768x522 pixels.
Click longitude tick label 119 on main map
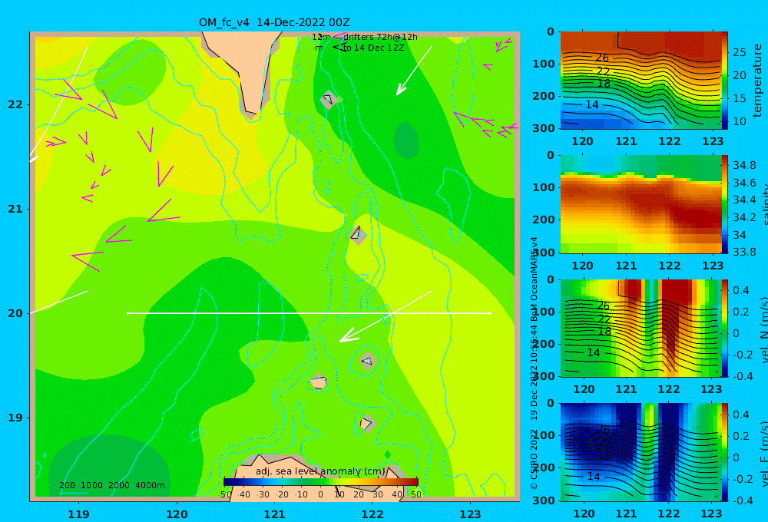tap(78, 514)
